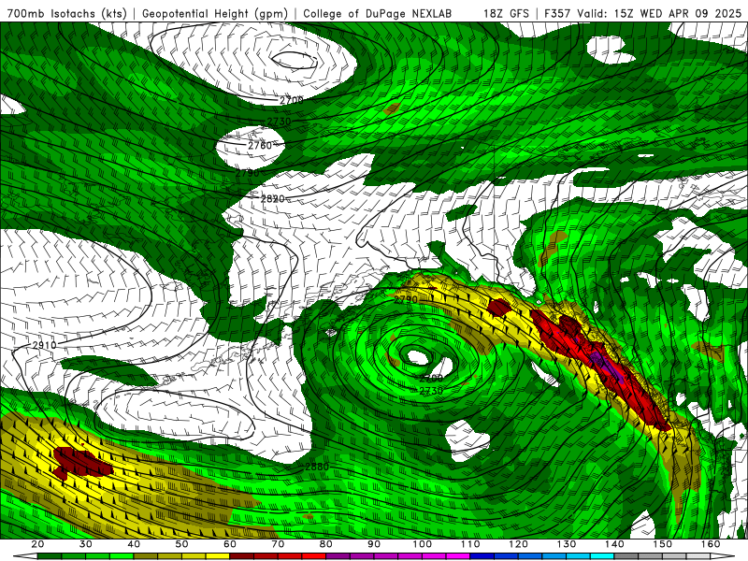Image resolution: width=748 pixels, height=561 pixels.
Task: Click the legend value 50
Action: pyautogui.click(x=181, y=544)
